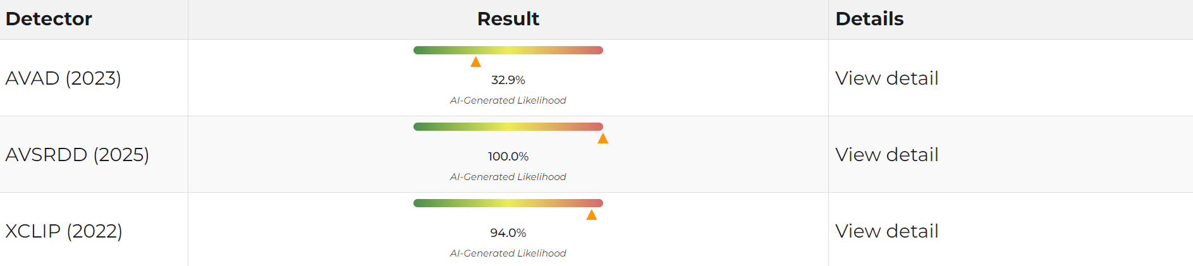Select the AVSRDD (2025) detector name
Screen dimensions: 1193x266
pos(77,155)
